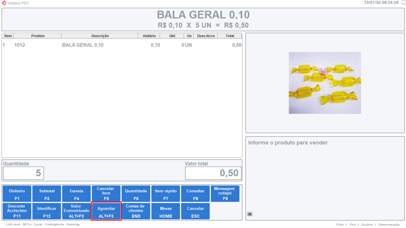The height and width of the screenshot is (228, 406).
Task: Click Cancelar item F5 button
Action: (x=106, y=194)
